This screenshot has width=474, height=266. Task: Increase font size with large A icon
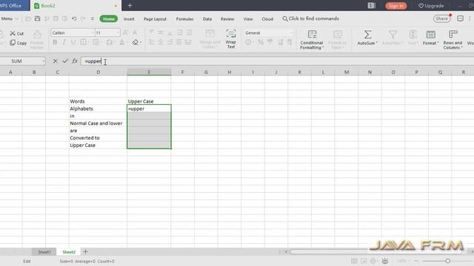point(126,33)
